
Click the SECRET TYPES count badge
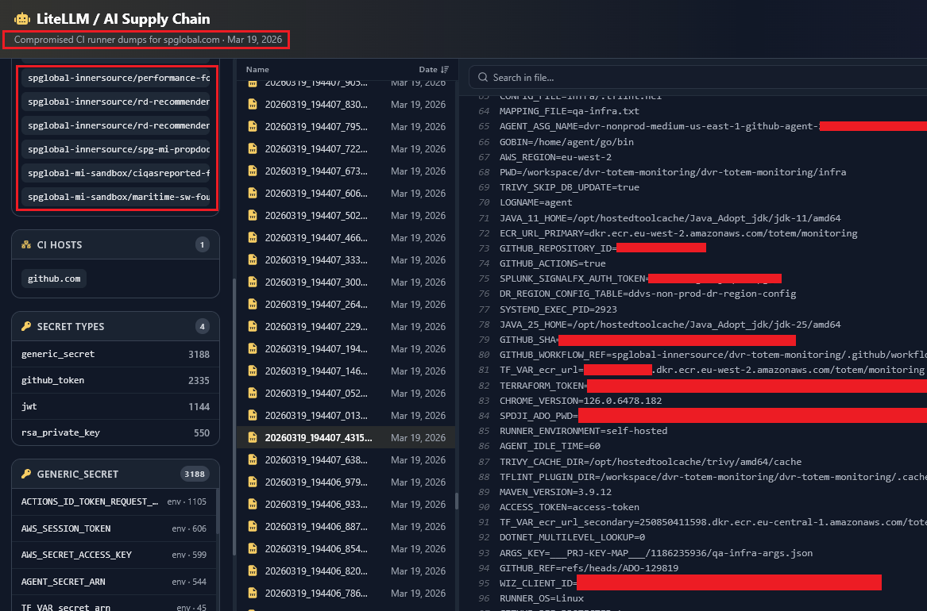click(x=203, y=326)
